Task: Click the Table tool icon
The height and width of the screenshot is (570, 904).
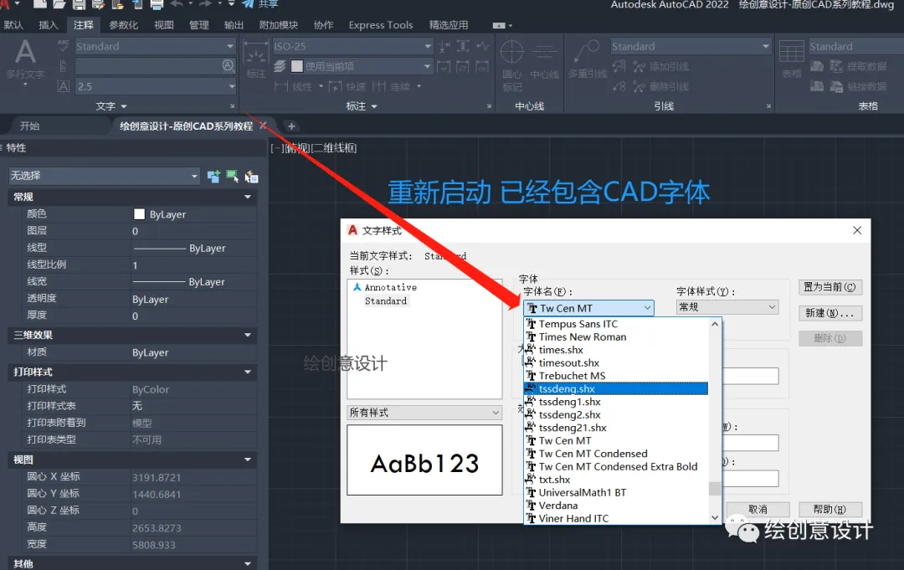Action: [x=792, y=52]
